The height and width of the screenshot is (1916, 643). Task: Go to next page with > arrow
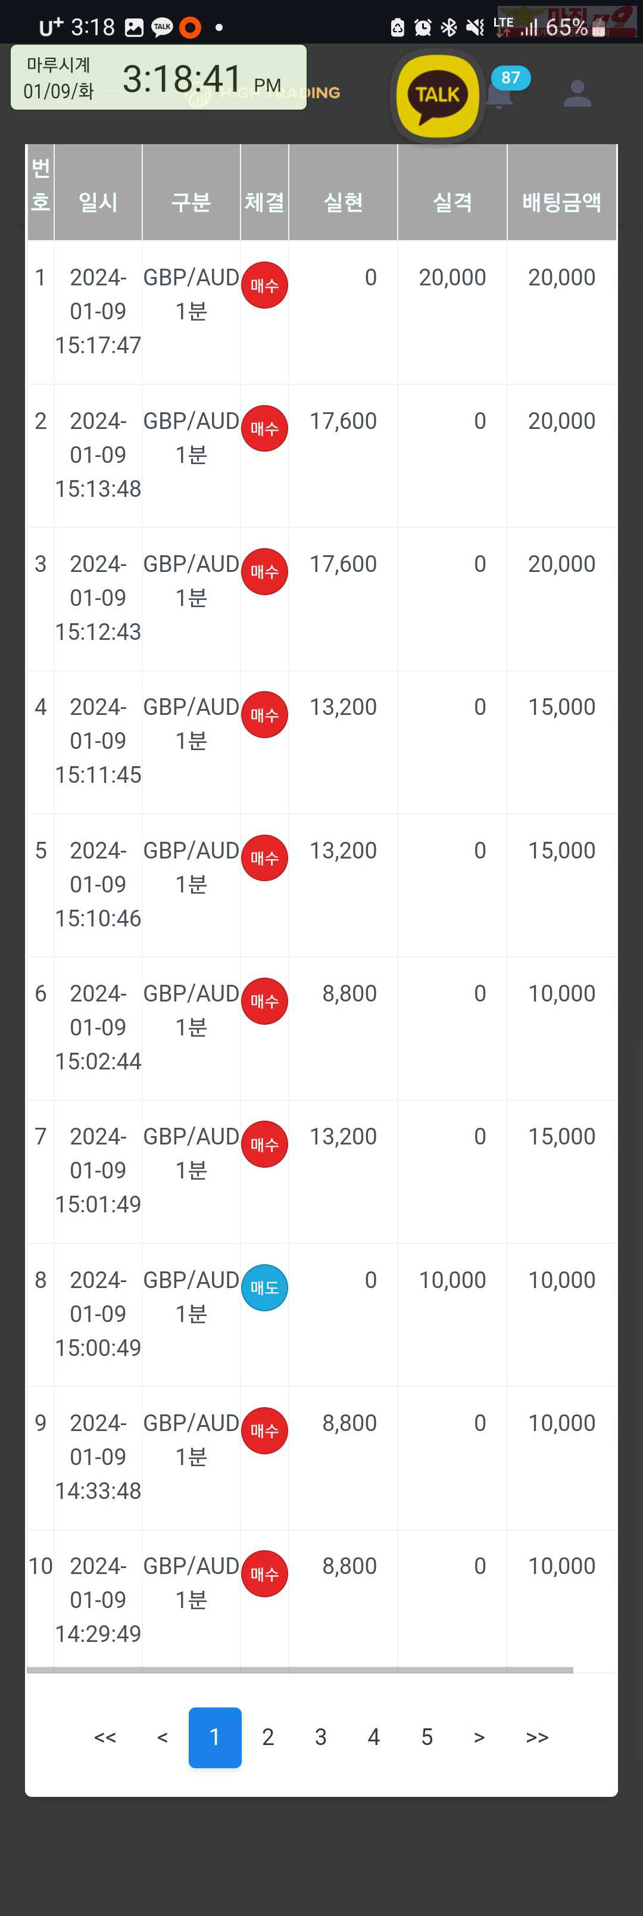coord(479,1737)
